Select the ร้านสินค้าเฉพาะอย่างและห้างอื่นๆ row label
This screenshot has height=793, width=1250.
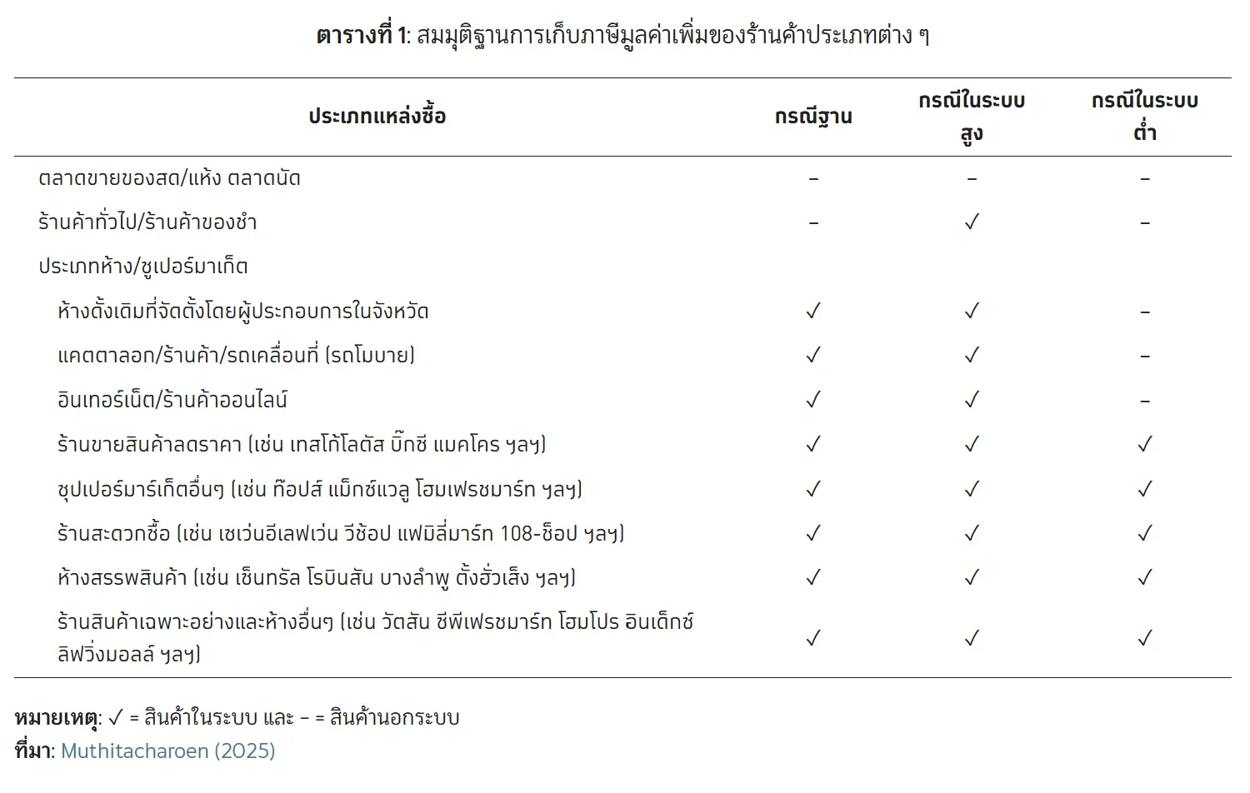pyautogui.click(x=375, y=638)
